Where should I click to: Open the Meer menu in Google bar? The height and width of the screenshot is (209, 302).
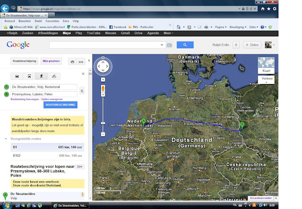(168, 33)
